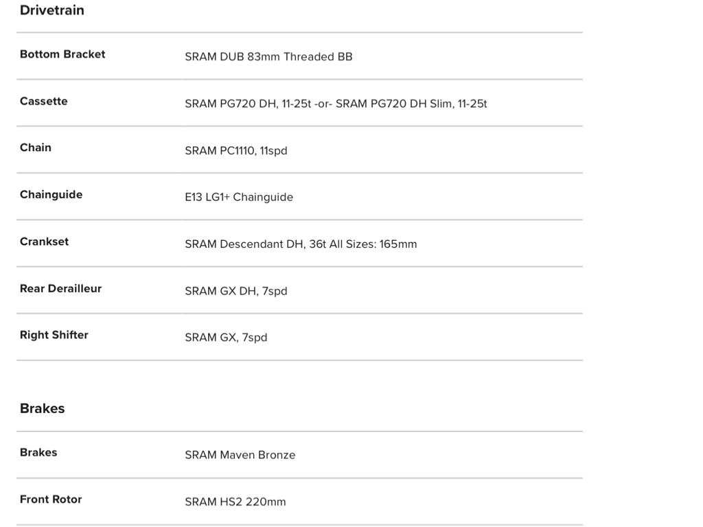Select the Chain row label
703x527 pixels.
36,148
